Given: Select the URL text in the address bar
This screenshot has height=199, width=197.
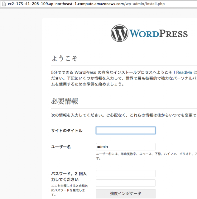Looking at the screenshot, I should (x=86, y=4).
